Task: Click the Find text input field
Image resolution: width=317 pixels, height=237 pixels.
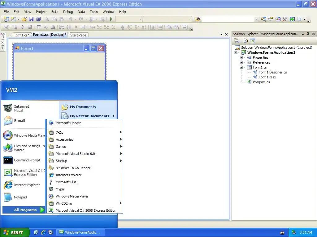Action: click(x=228, y=19)
